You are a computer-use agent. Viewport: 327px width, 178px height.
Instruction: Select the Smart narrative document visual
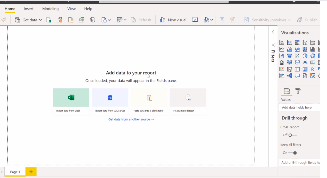(x=305, y=76)
